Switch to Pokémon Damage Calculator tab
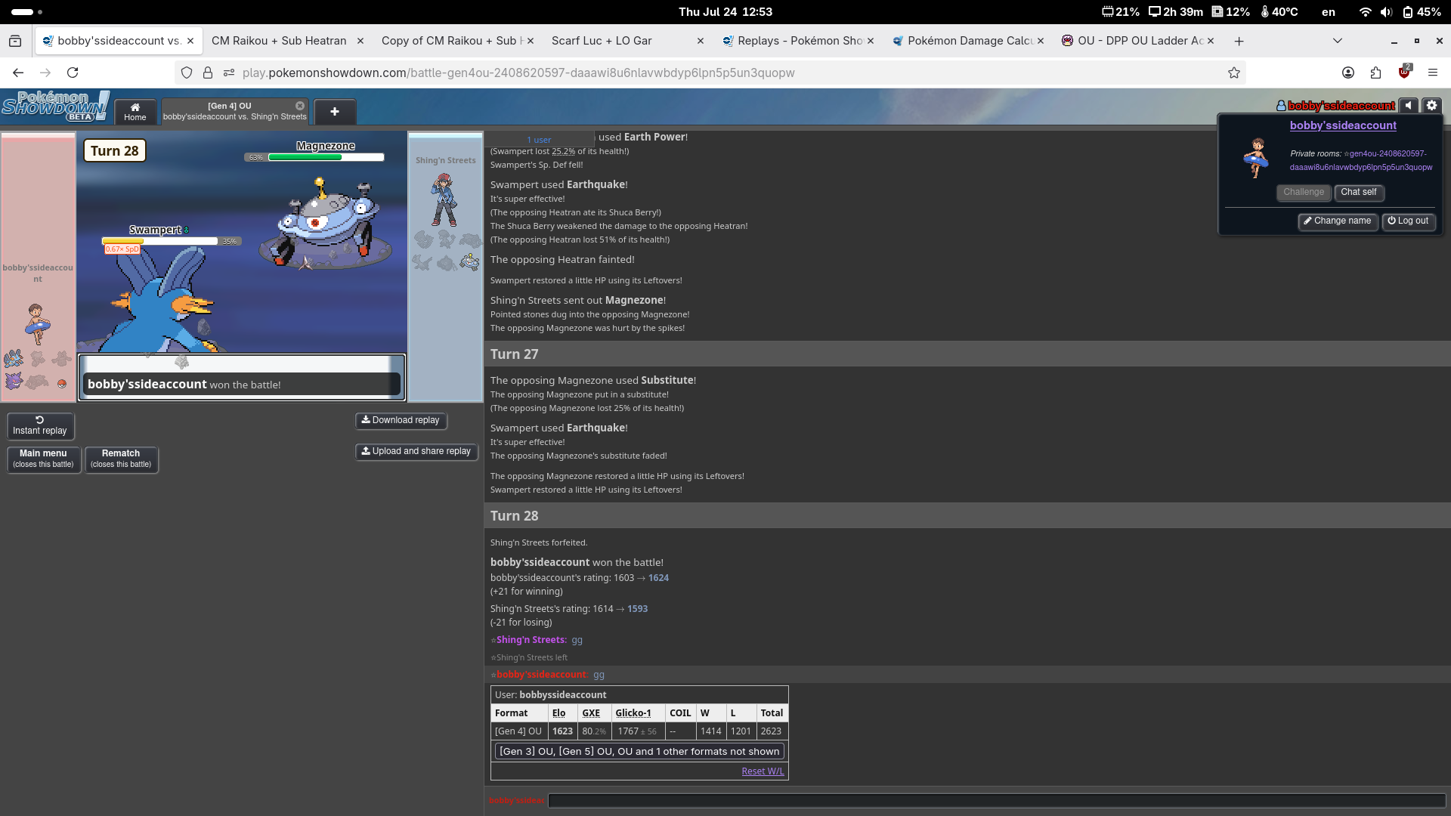Screen dimensions: 1451x816 click(x=970, y=41)
